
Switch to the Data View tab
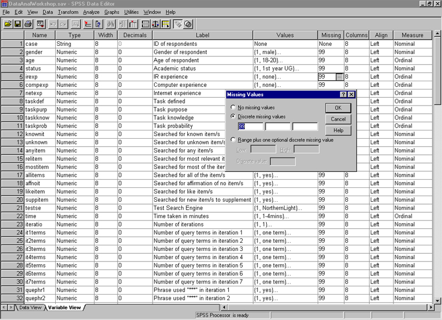(x=30, y=307)
